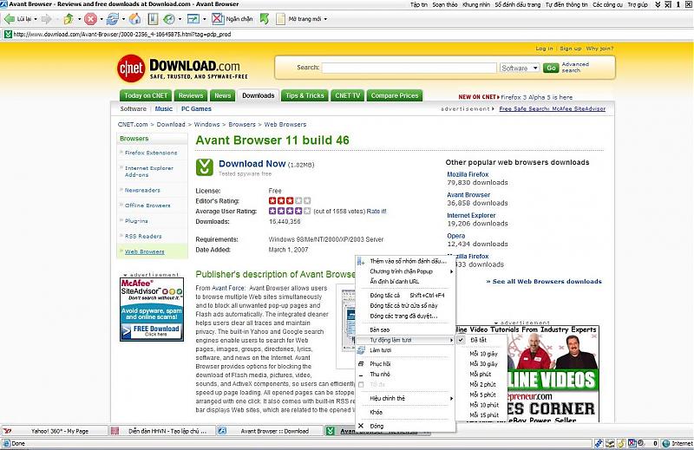Open the History clock toolbar icon
Image resolution: width=694 pixels, height=450 pixels.
click(x=169, y=18)
